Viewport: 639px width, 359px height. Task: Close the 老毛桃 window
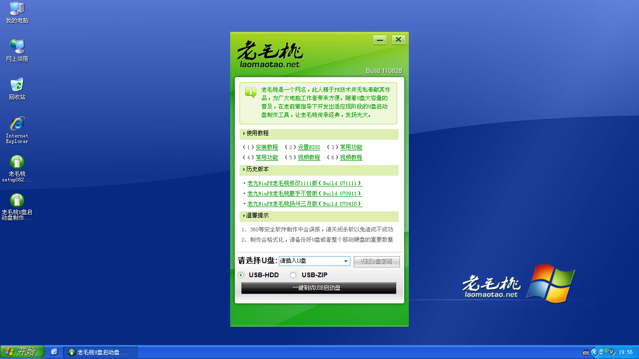[398, 40]
